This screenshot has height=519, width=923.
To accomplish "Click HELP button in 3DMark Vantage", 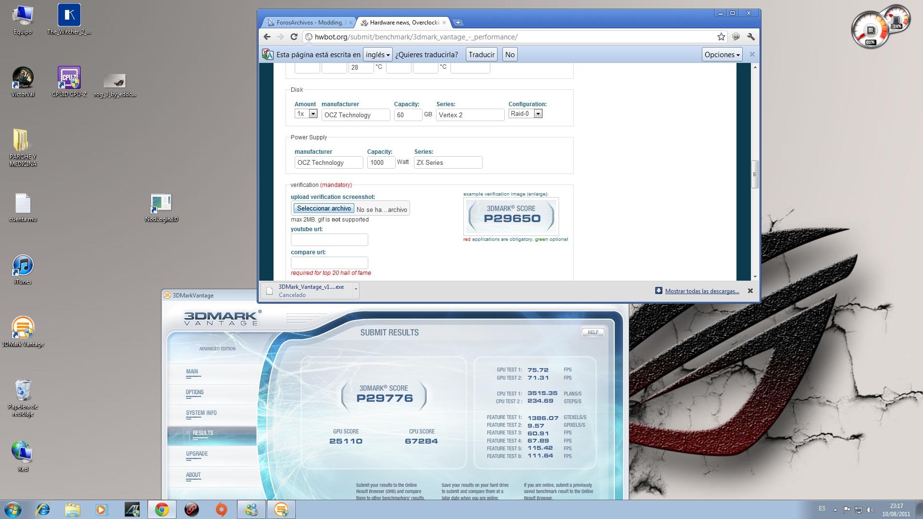I will click(x=593, y=332).
